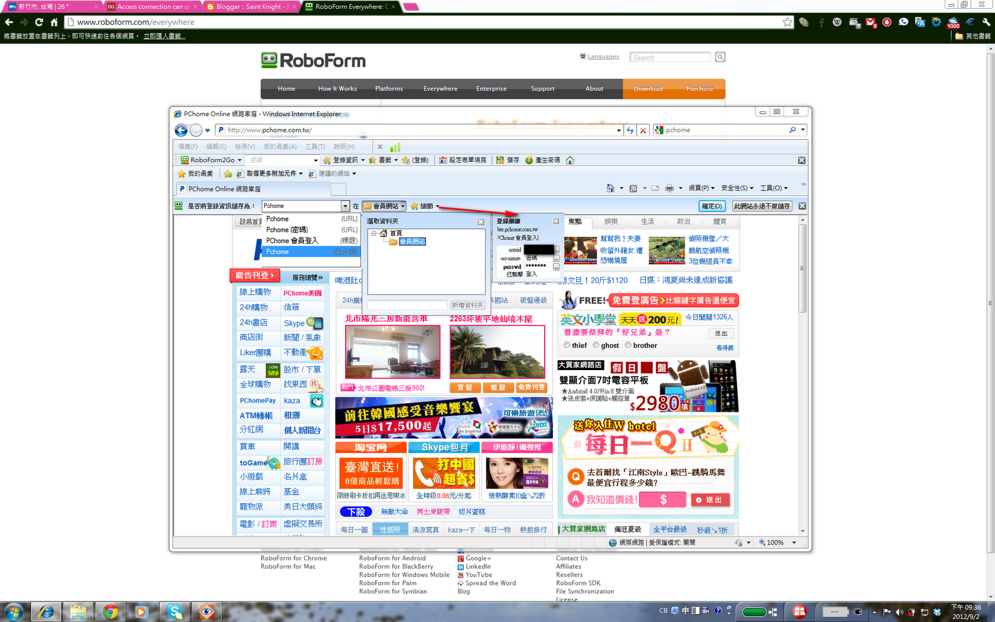The image size is (995, 622).
Task: Click the 新增資料夾 new folder button
Action: (x=467, y=305)
